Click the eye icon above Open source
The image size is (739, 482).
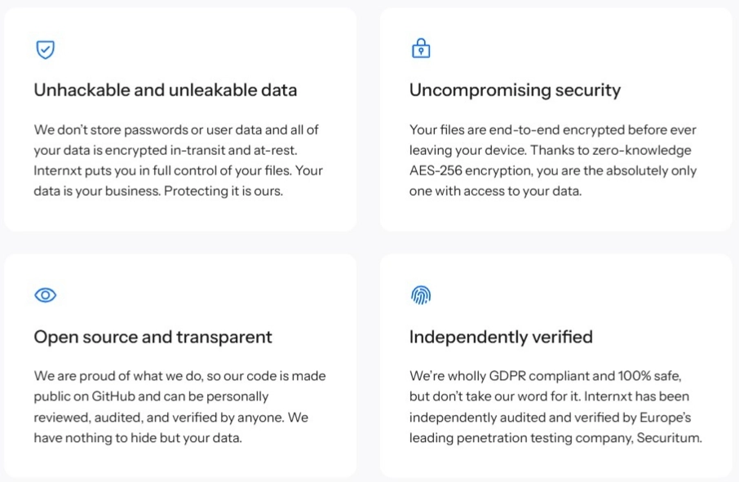click(x=46, y=295)
